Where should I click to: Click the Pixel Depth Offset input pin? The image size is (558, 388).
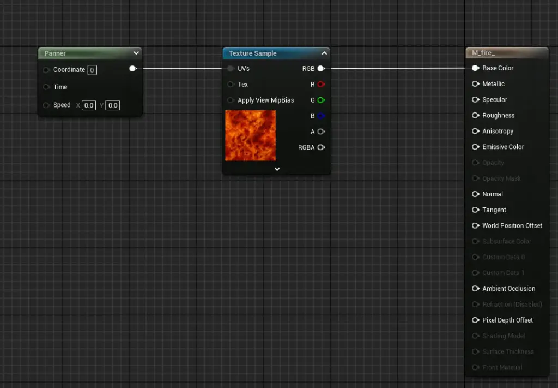point(475,320)
